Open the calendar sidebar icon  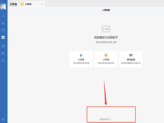point(3,30)
